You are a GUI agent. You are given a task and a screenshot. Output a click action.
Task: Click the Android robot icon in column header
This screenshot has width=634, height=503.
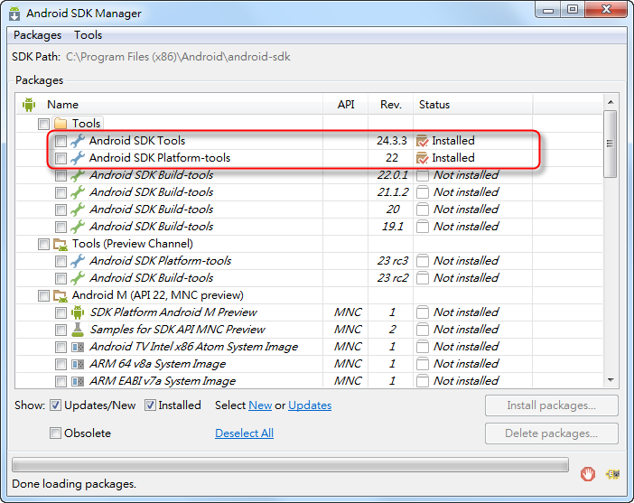pyautogui.click(x=29, y=105)
